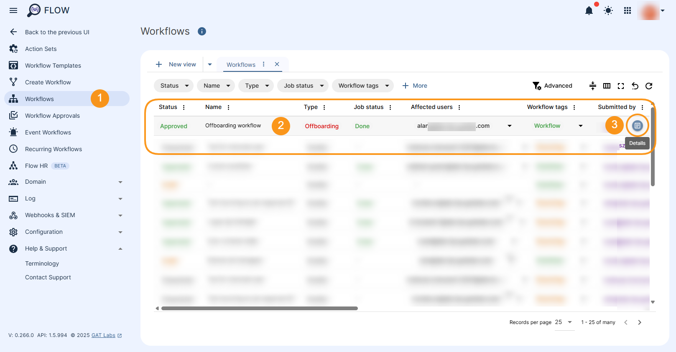Go to previous page of records
The height and width of the screenshot is (352, 676).
click(x=626, y=322)
